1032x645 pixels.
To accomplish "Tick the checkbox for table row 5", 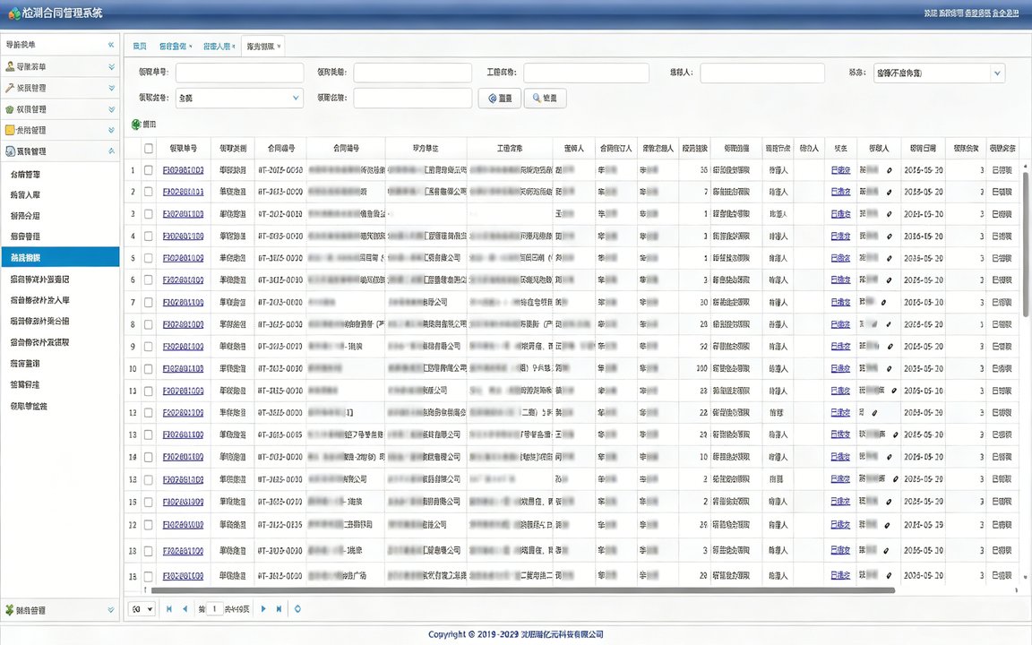I will tap(149, 259).
